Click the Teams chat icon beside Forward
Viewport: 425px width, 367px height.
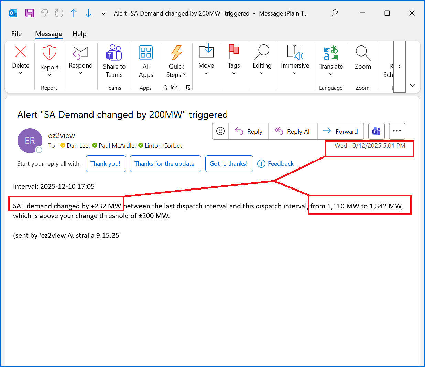click(x=376, y=131)
